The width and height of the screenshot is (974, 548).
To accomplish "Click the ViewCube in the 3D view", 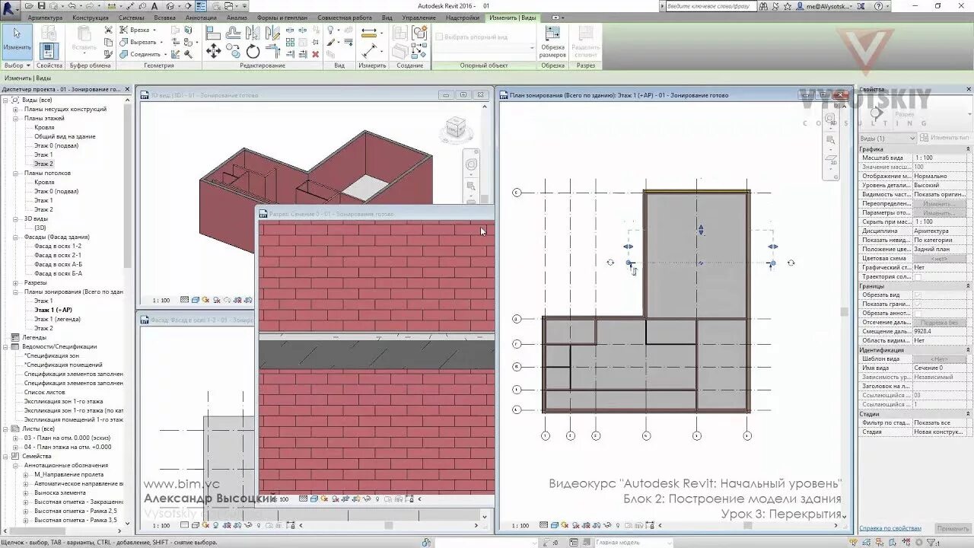I will pyautogui.click(x=455, y=128).
